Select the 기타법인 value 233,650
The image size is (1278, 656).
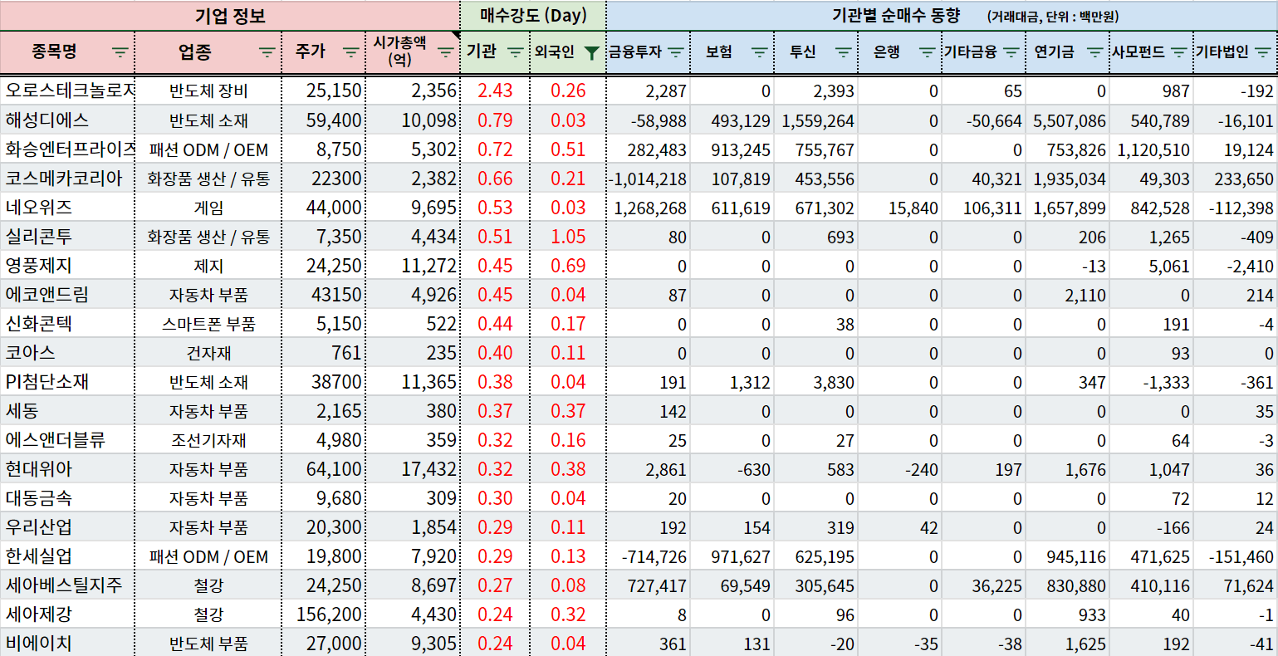(x=1236, y=178)
